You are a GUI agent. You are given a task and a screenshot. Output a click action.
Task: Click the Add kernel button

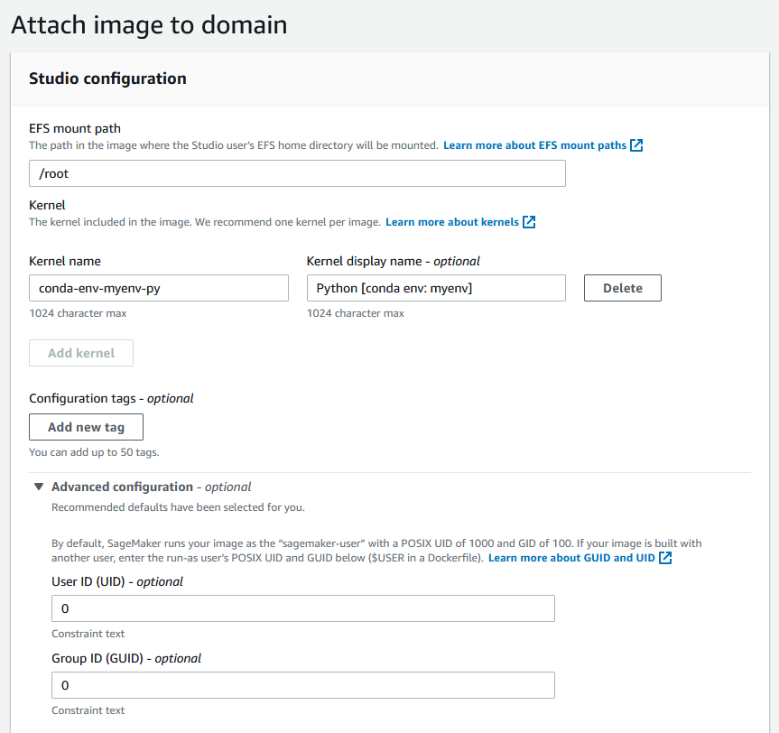tap(81, 353)
